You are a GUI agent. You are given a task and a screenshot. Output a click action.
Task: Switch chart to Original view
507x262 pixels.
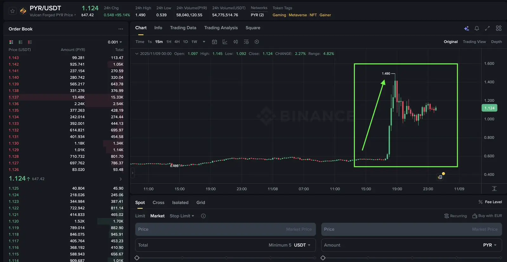[x=451, y=42]
